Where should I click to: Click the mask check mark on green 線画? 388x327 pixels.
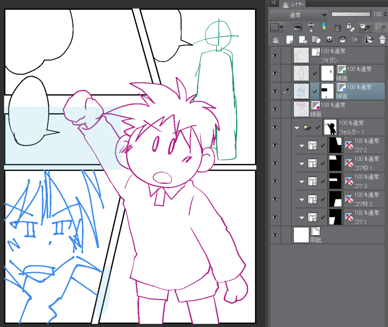[315, 73]
